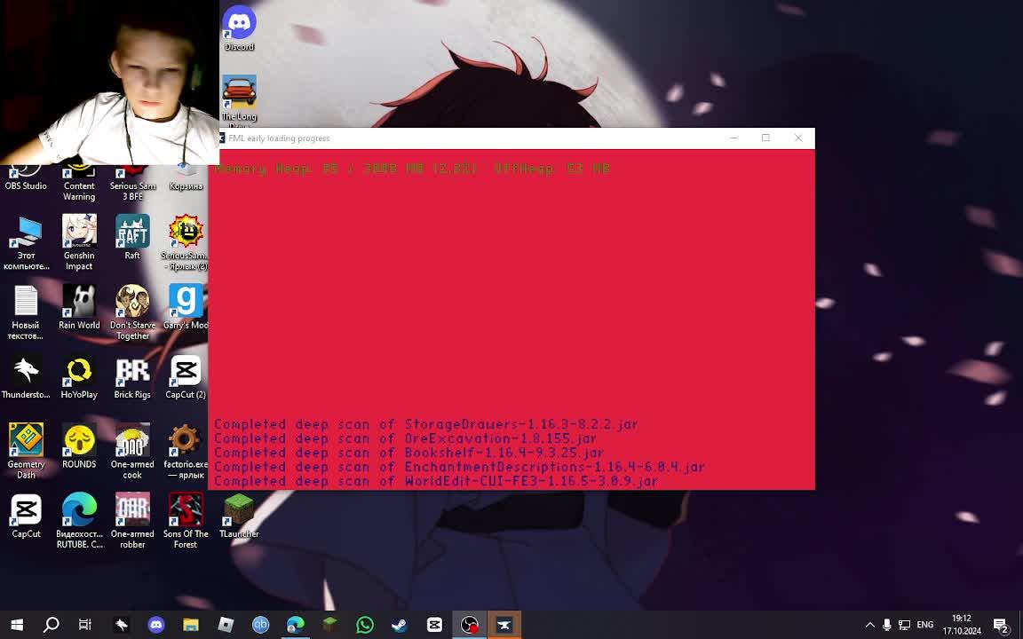
Task: Open network status tray icon
Action: point(904,626)
